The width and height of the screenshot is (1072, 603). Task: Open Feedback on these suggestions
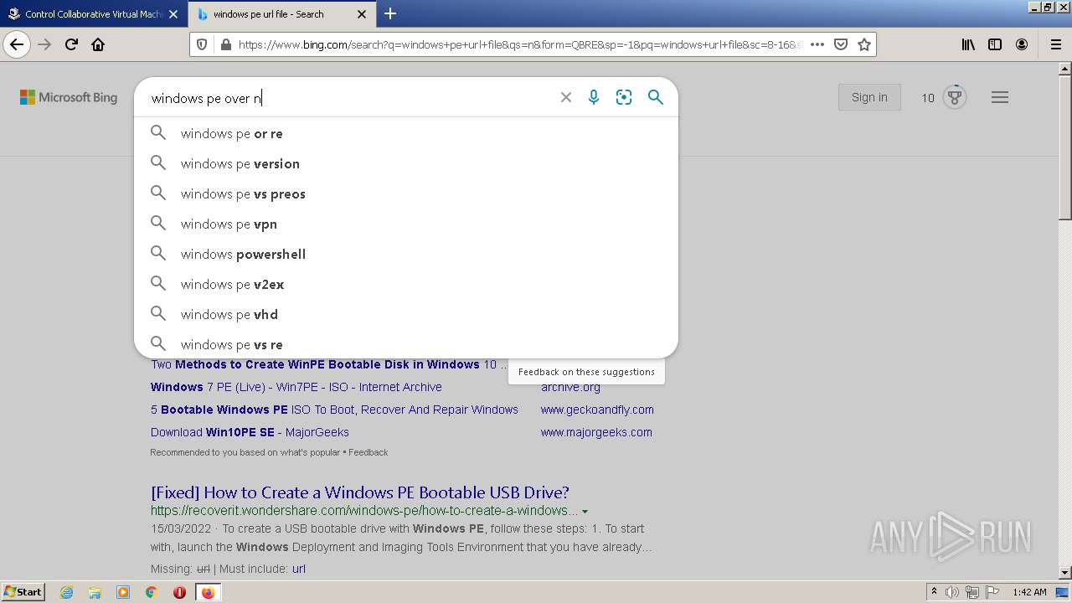pyautogui.click(x=586, y=372)
